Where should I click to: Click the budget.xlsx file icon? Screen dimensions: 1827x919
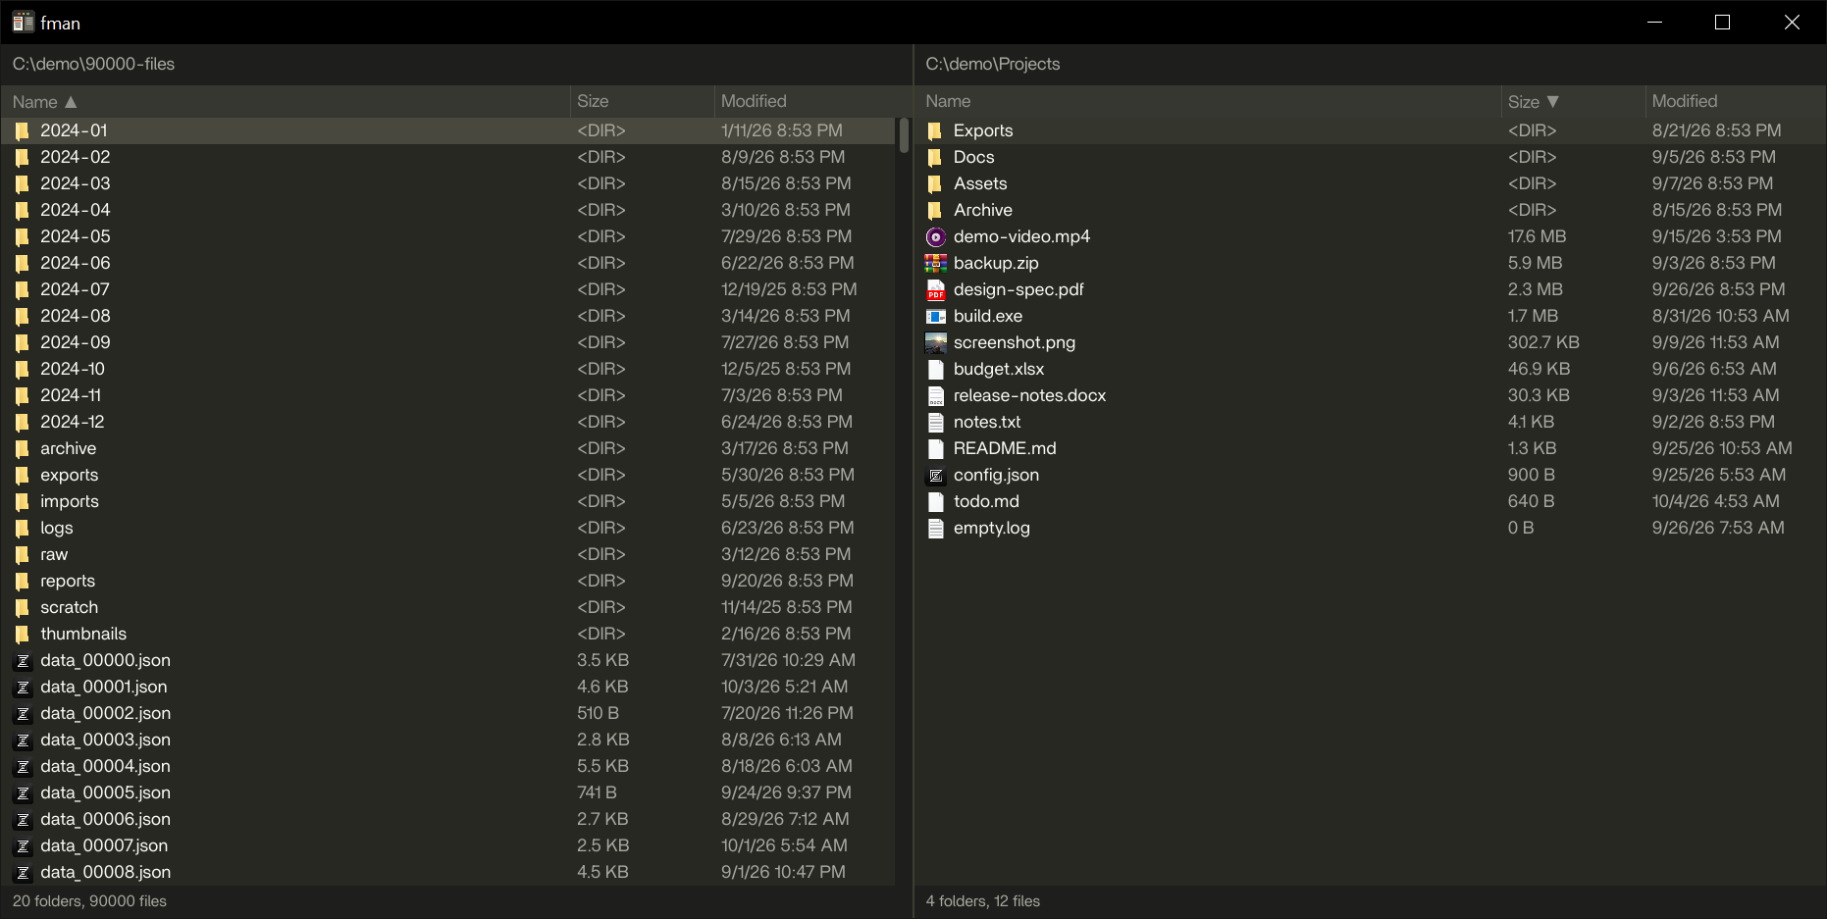[936, 369]
